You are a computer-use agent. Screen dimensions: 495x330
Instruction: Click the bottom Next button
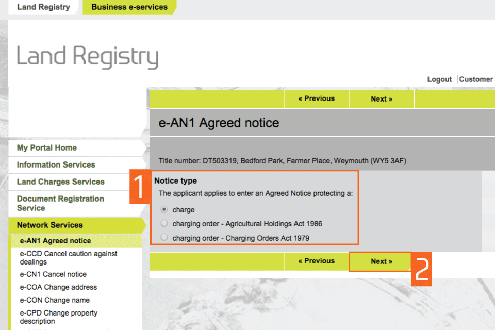[x=381, y=261]
